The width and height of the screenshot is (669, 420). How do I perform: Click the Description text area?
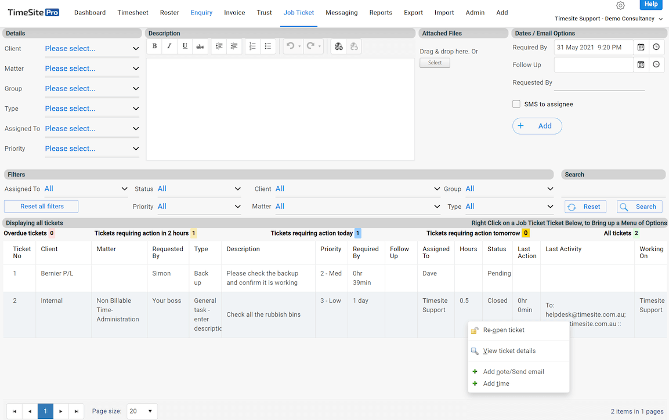pyautogui.click(x=280, y=109)
